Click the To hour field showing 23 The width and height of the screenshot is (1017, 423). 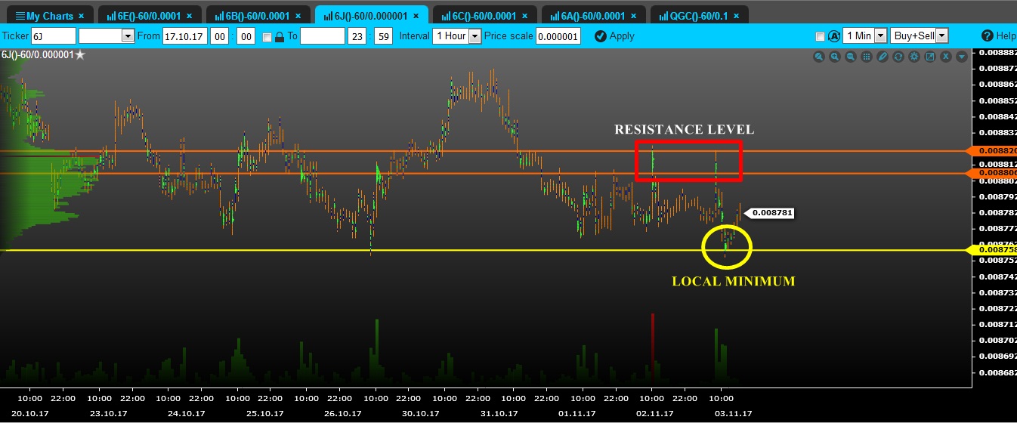pos(357,36)
